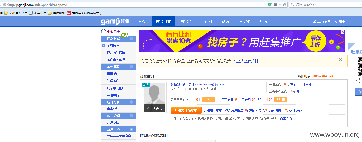Close the purple promotion banner
The height and width of the screenshot is (142, 362).
click(342, 32)
